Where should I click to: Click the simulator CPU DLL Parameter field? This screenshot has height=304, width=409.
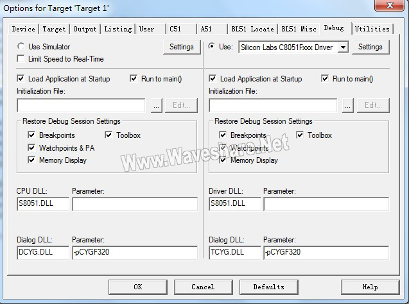pos(135,204)
